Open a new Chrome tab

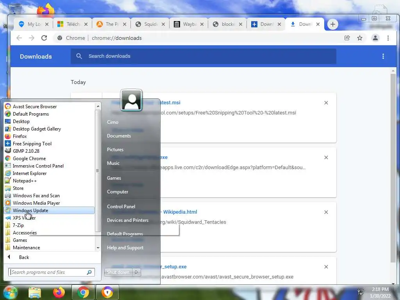[332, 24]
